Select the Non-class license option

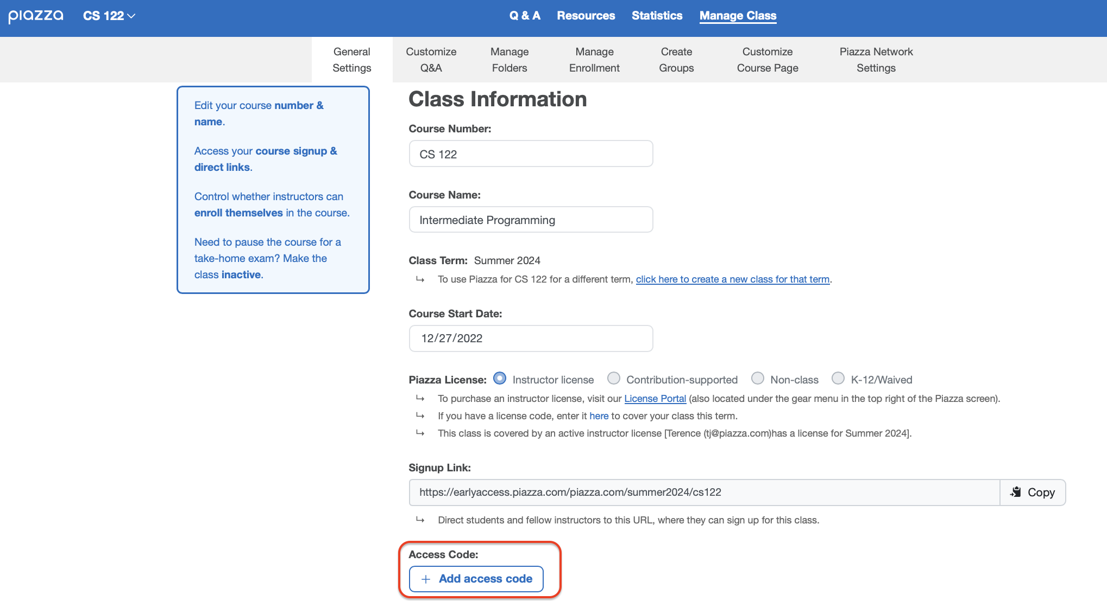(758, 379)
